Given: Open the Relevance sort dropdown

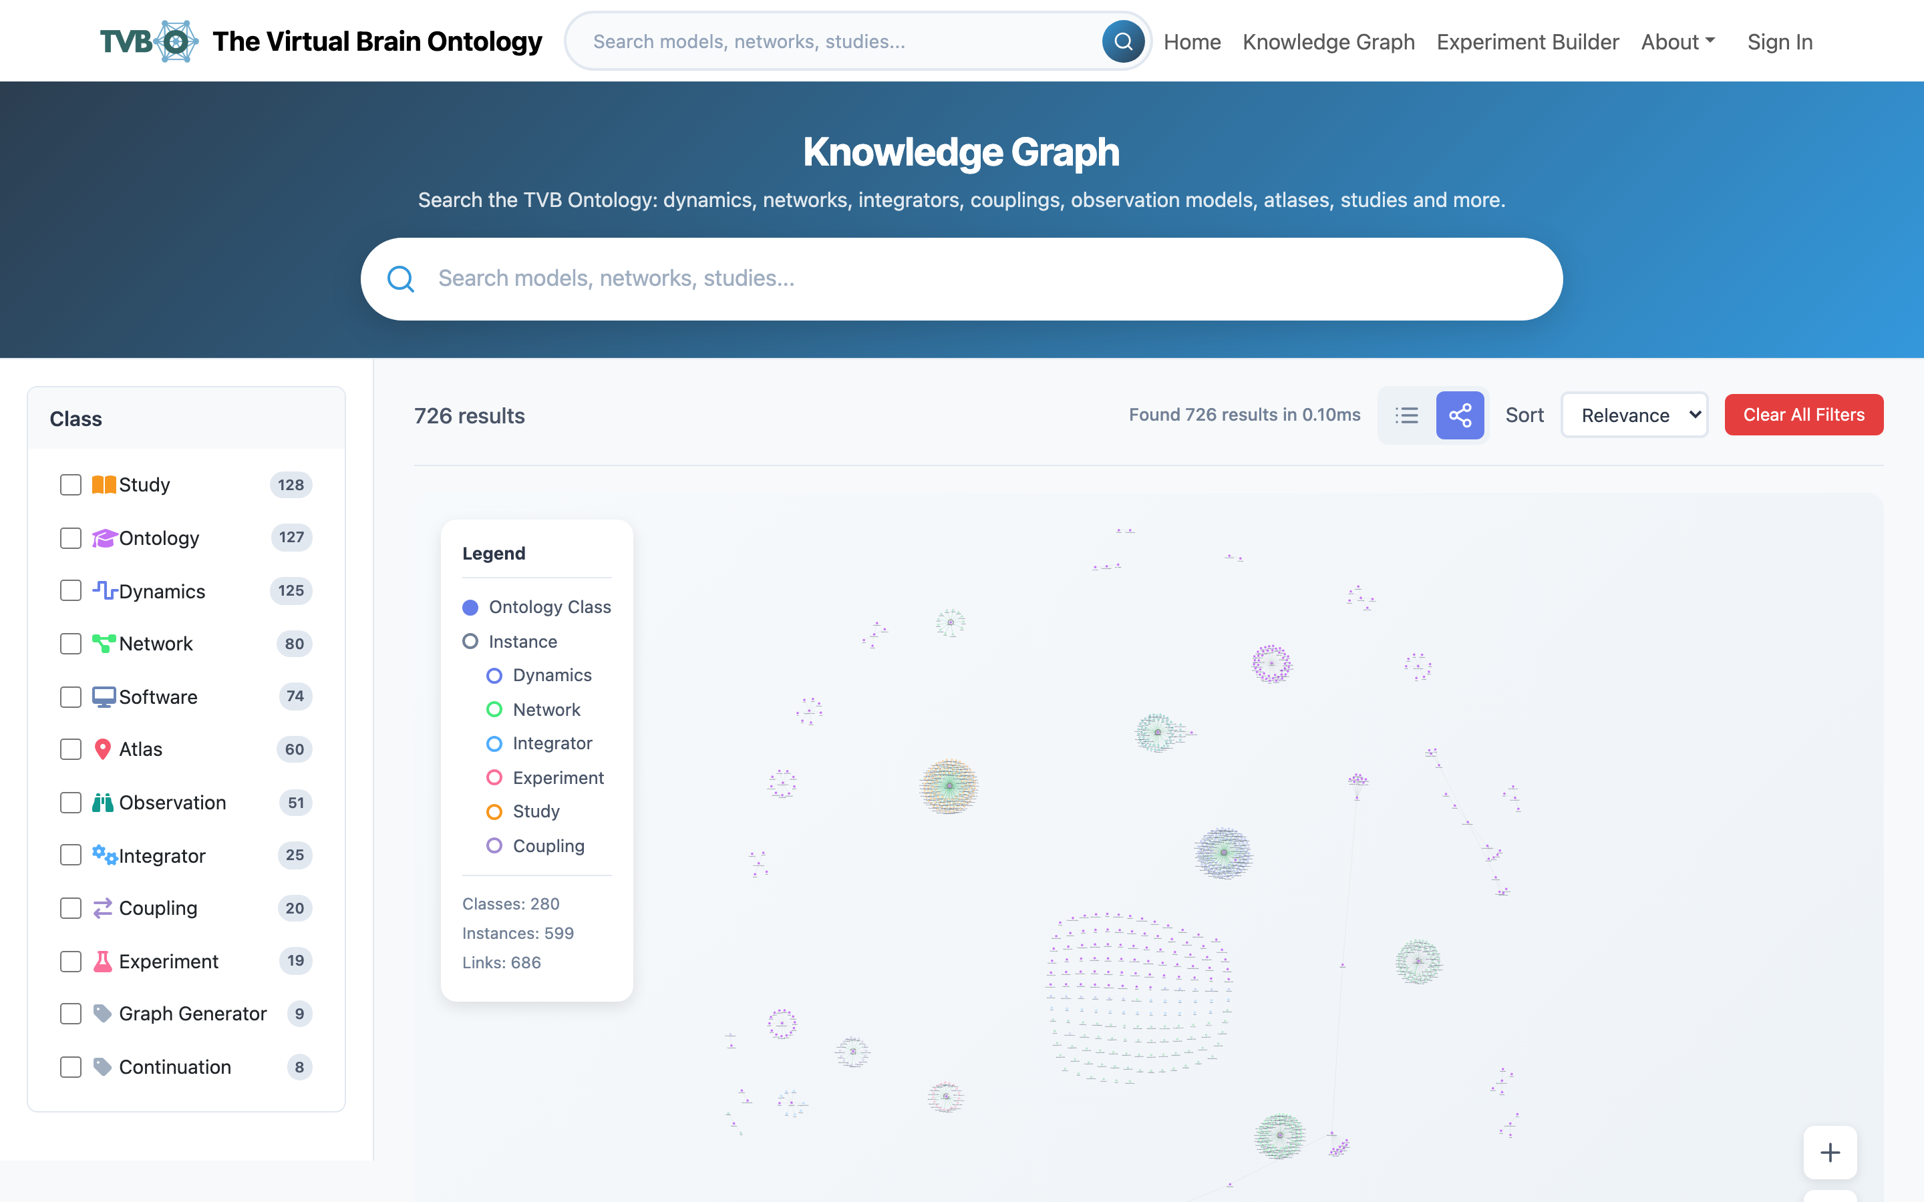Looking at the screenshot, I should coord(1635,415).
